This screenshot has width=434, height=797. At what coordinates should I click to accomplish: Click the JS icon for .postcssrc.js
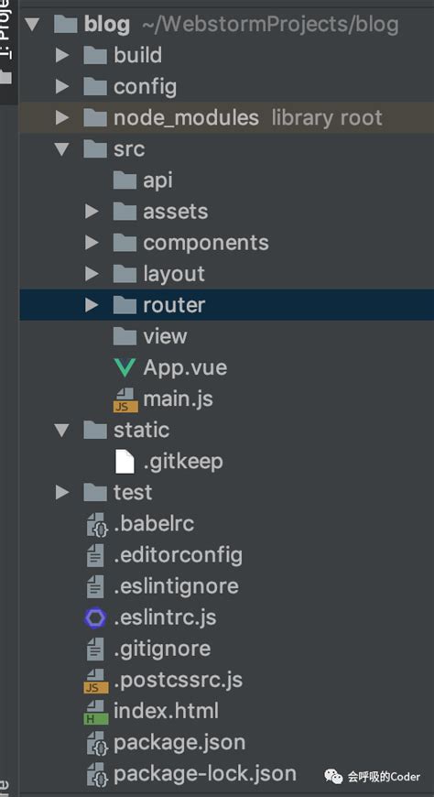(96, 681)
